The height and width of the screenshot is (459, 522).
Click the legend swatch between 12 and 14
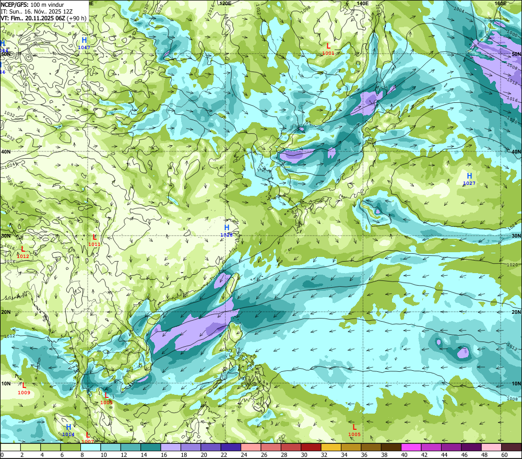130,447
